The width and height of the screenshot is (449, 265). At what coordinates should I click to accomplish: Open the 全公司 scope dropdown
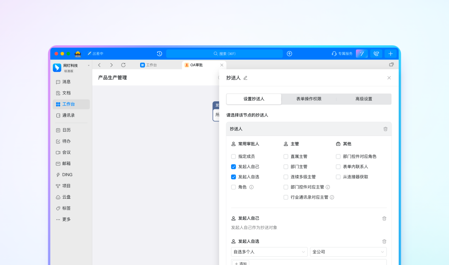pyautogui.click(x=348, y=252)
